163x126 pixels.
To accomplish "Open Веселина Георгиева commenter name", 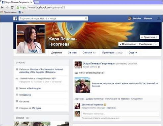I will tap(92, 105).
